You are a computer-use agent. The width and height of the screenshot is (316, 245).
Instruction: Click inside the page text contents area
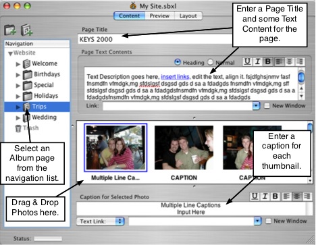[191, 84]
